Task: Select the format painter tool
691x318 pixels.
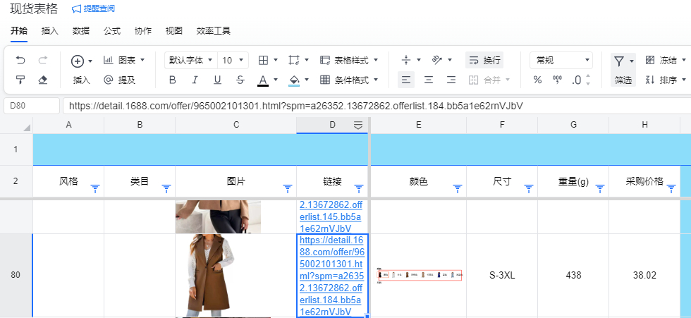Action: pyautogui.click(x=20, y=80)
